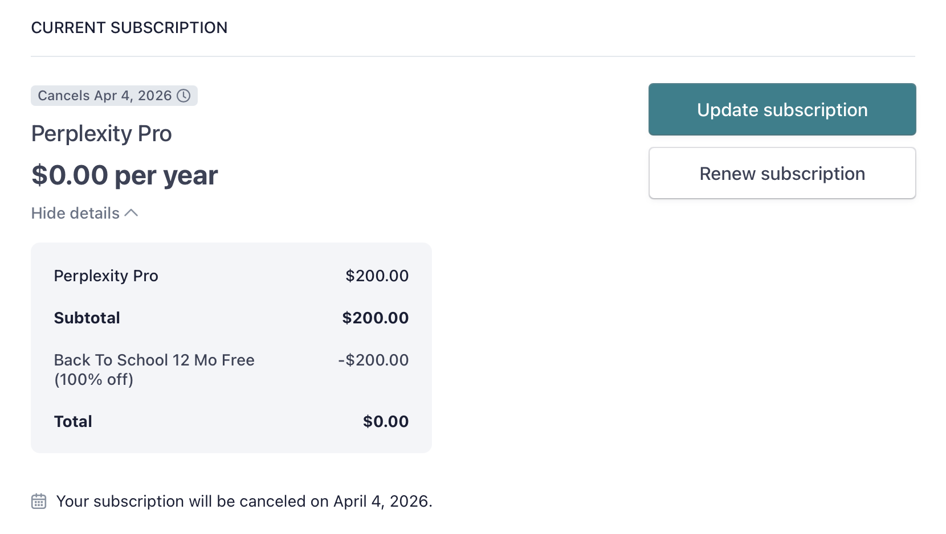Click the (100% off) discount text
This screenshot has width=946, height=534.
coord(94,380)
